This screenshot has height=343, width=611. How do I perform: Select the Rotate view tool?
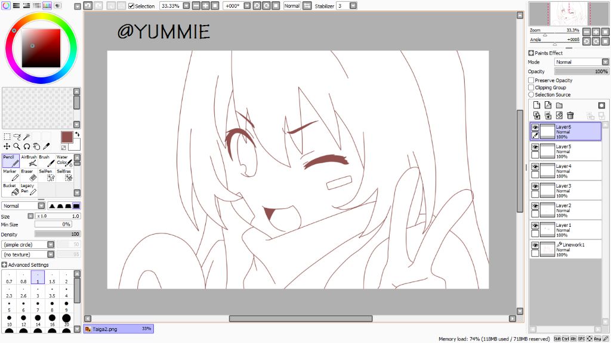(26, 146)
